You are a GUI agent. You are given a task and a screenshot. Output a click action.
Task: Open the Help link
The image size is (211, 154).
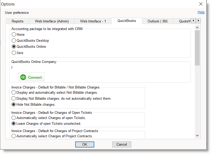tap(201, 12)
